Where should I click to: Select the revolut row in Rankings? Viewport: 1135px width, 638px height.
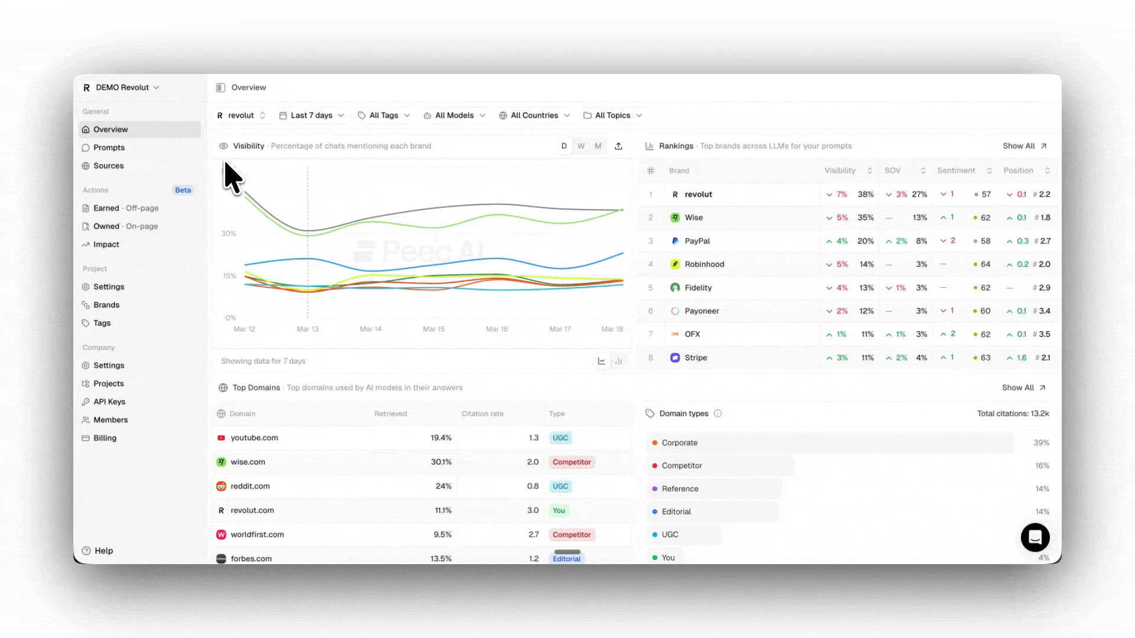pyautogui.click(x=849, y=194)
